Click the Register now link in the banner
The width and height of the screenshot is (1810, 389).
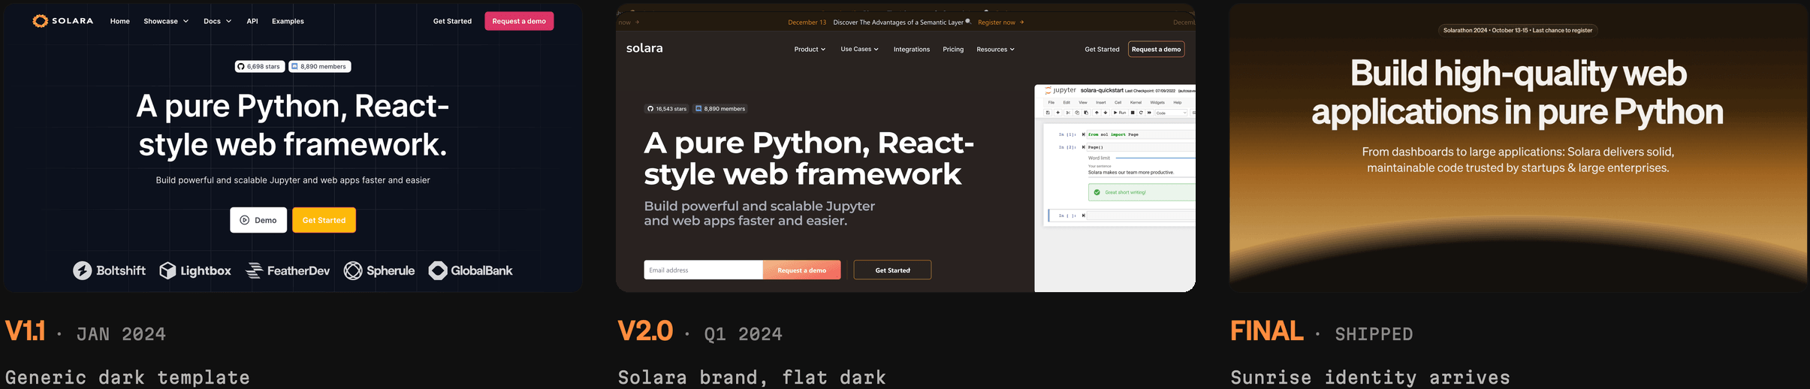[x=1000, y=22]
